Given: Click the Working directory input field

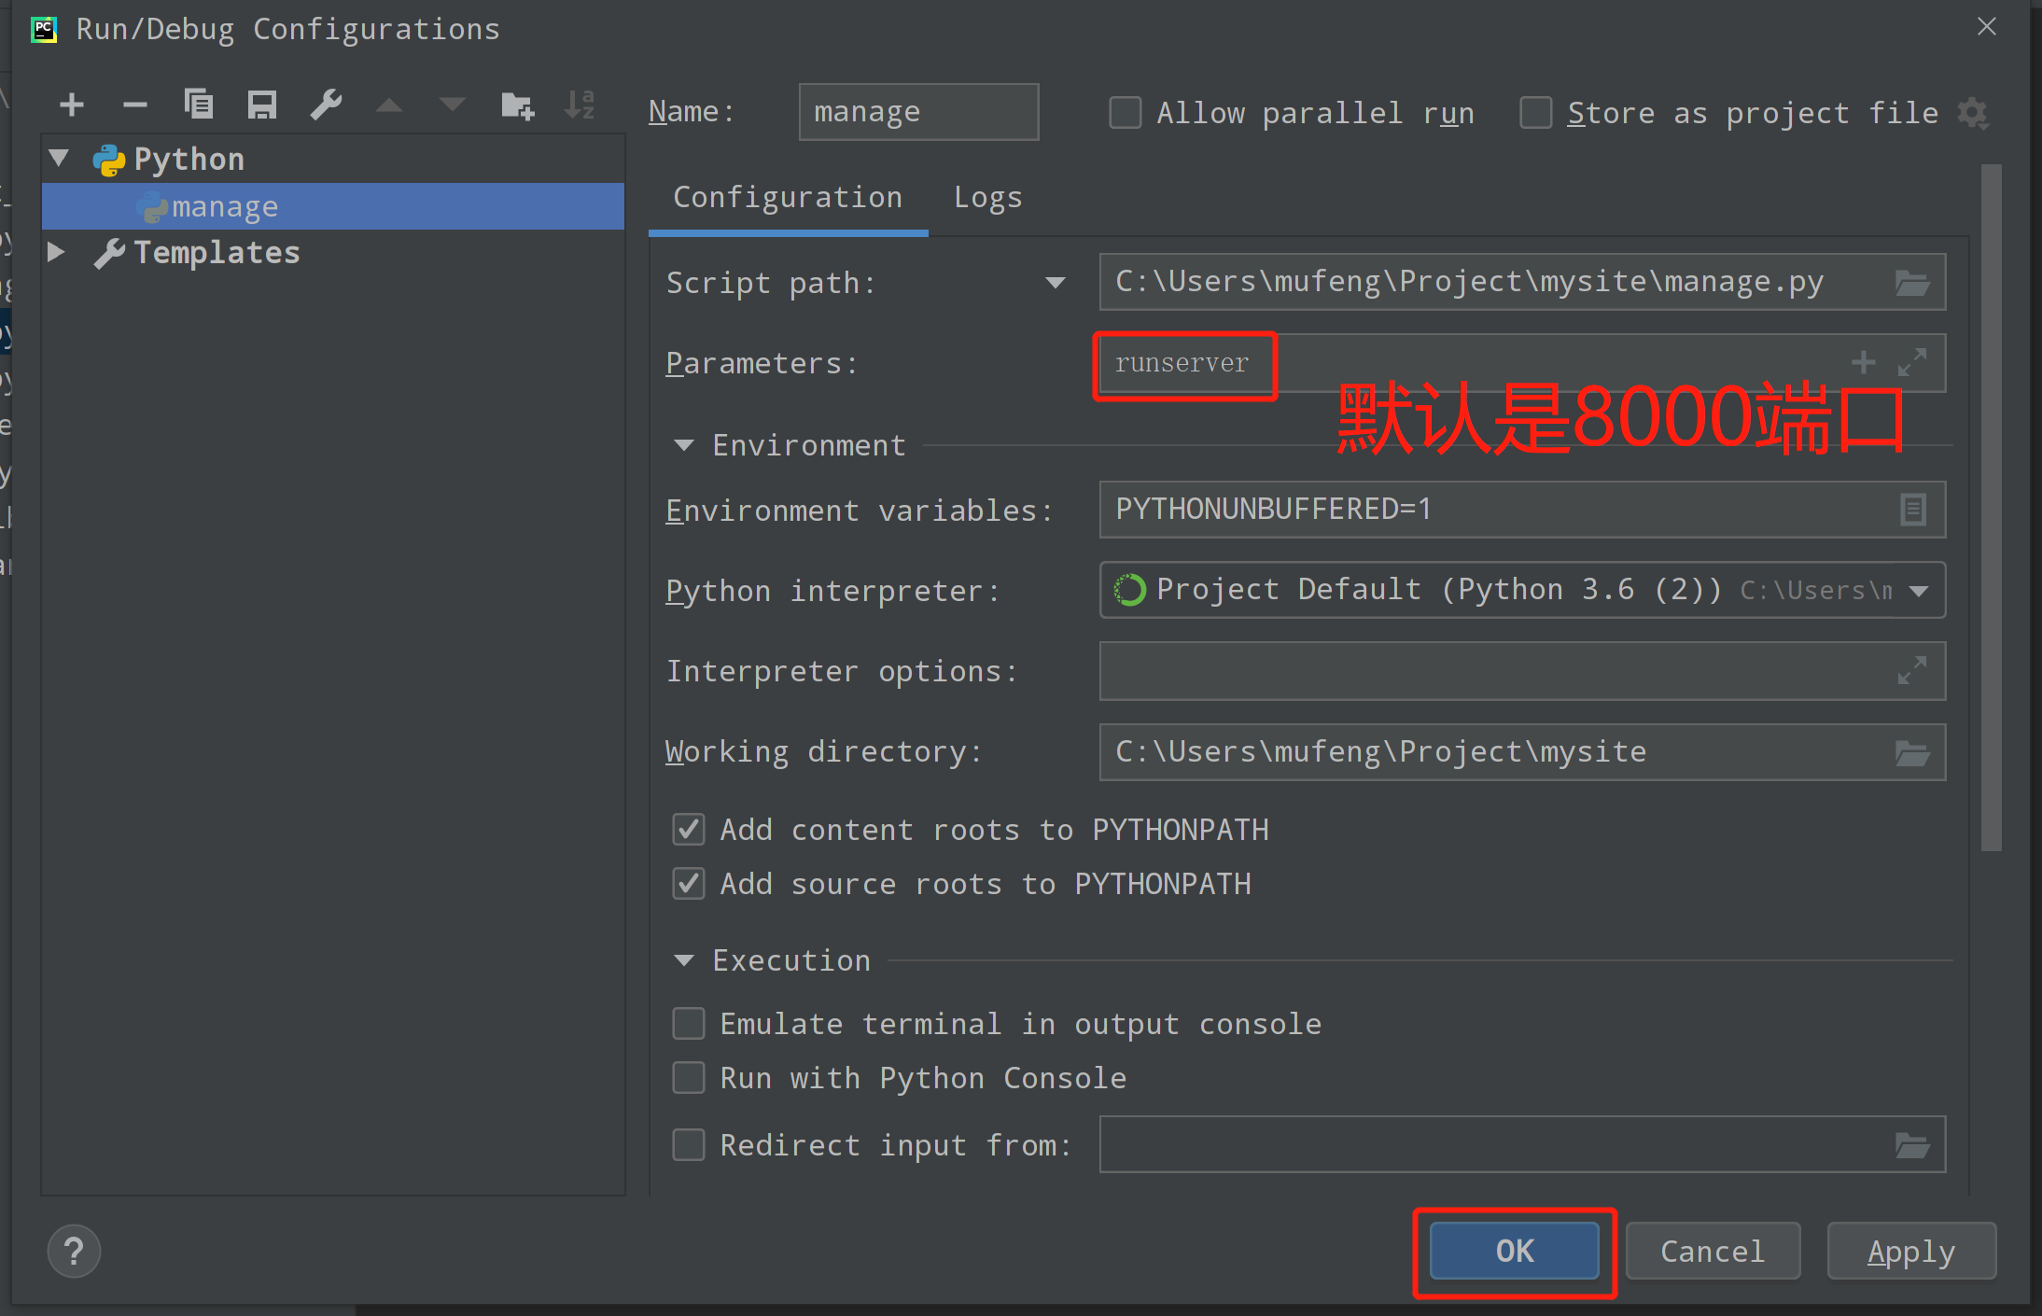Looking at the screenshot, I should [1493, 752].
